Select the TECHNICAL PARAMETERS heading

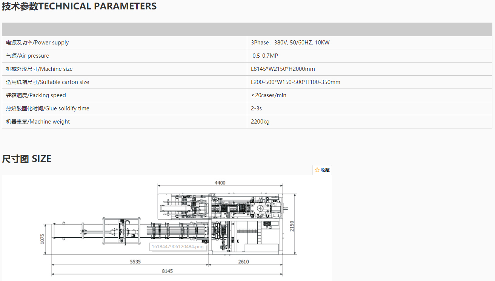pos(79,6)
